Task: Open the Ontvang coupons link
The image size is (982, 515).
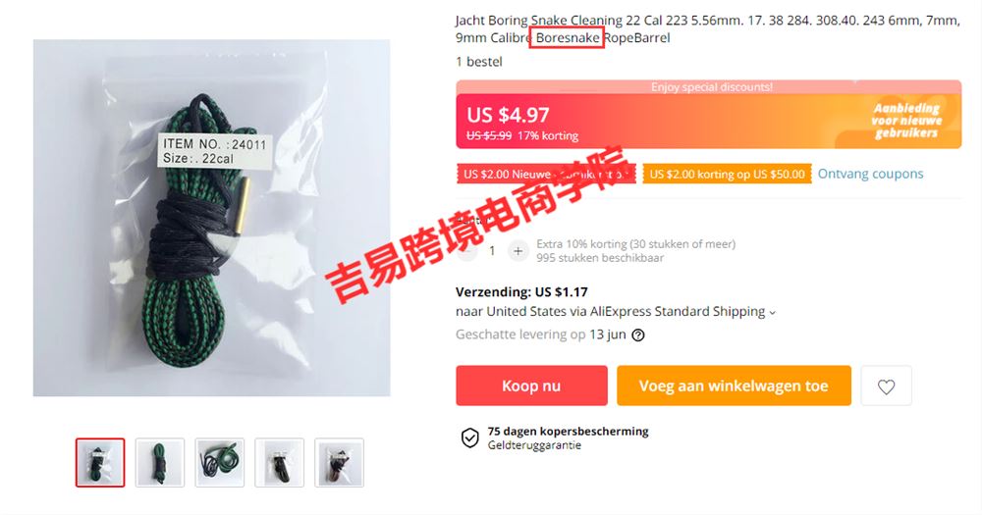Action: pyautogui.click(x=870, y=174)
